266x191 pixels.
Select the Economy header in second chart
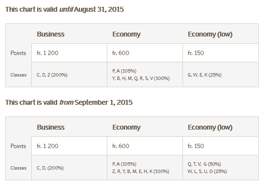click(126, 128)
